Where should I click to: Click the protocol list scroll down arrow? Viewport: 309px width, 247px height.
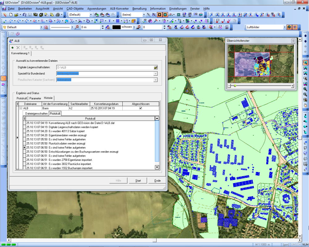[157, 167]
